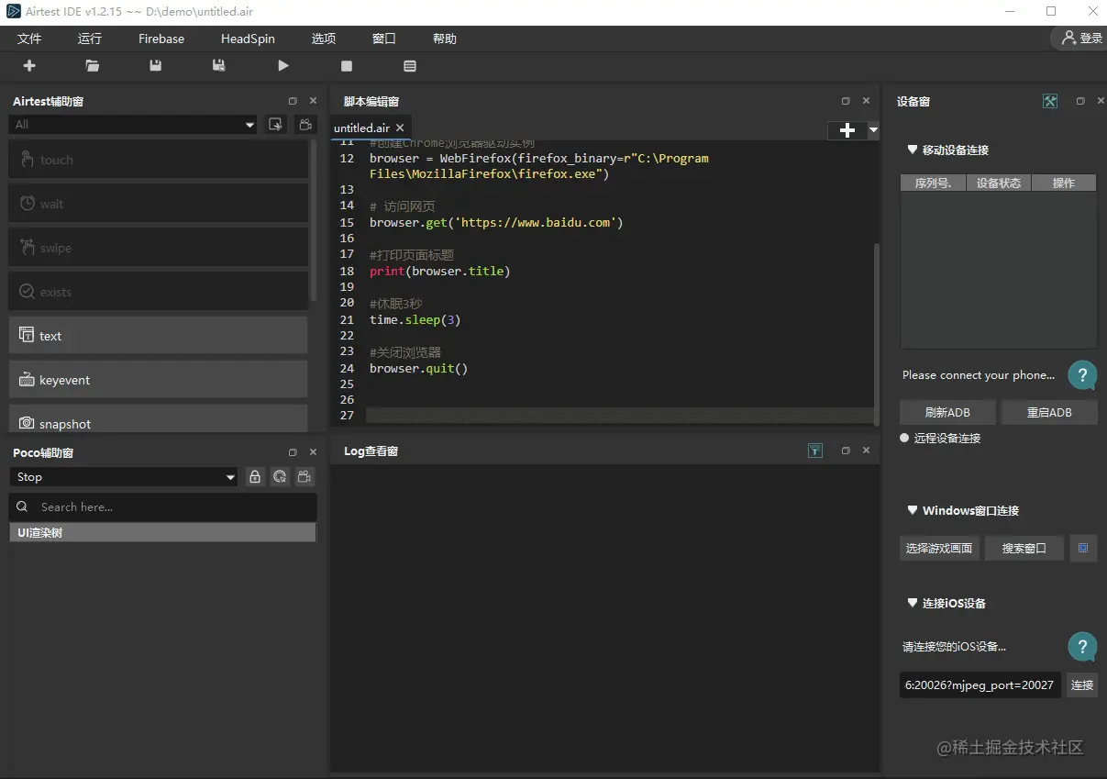Select the exists command

(158, 292)
